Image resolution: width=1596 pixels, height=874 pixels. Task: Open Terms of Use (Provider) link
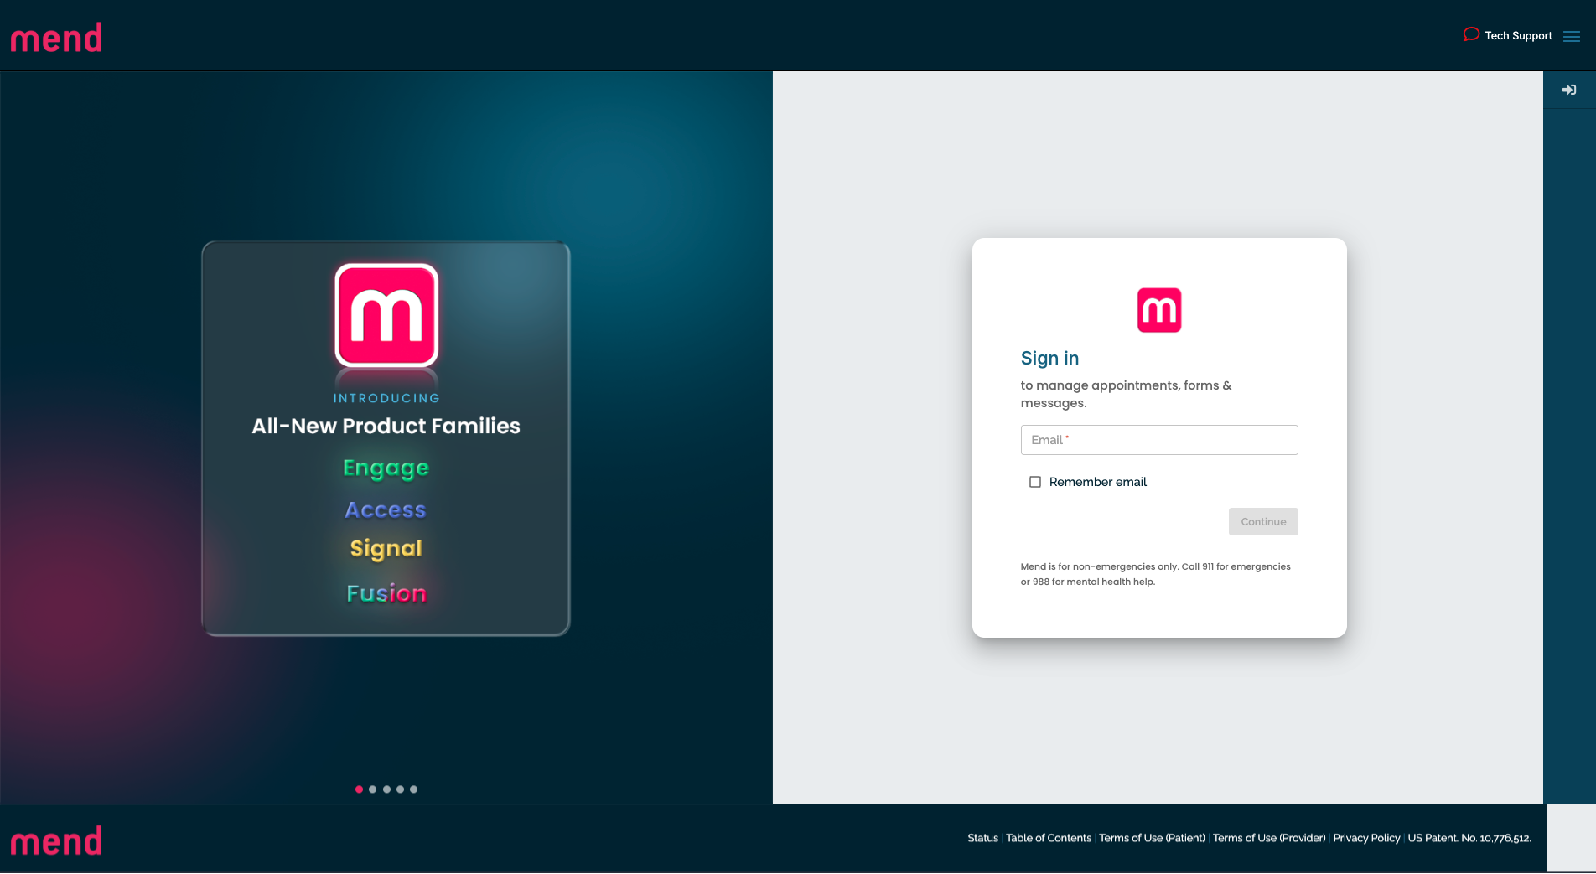1269,838
